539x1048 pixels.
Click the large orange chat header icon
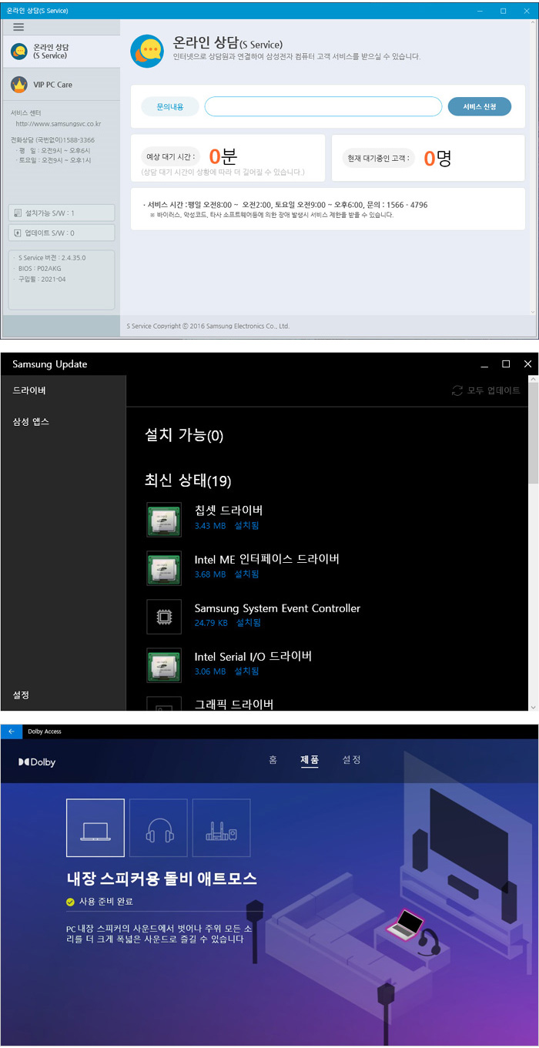coord(146,51)
